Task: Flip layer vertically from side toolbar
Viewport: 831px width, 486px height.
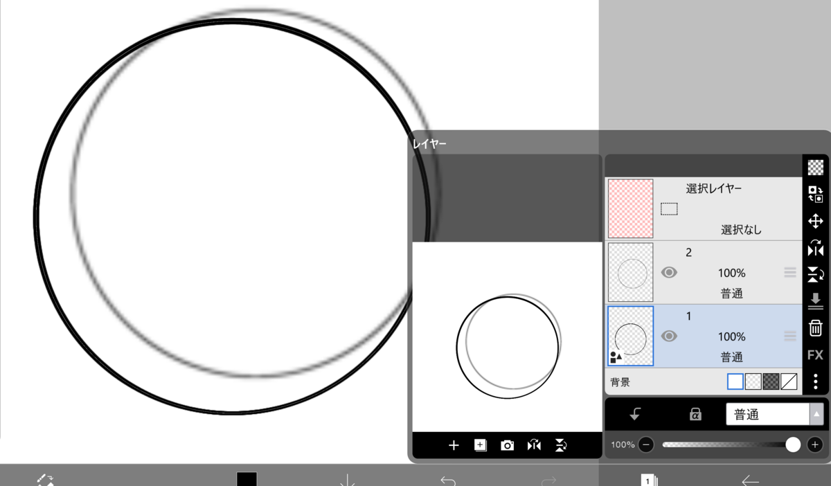Action: [x=816, y=275]
